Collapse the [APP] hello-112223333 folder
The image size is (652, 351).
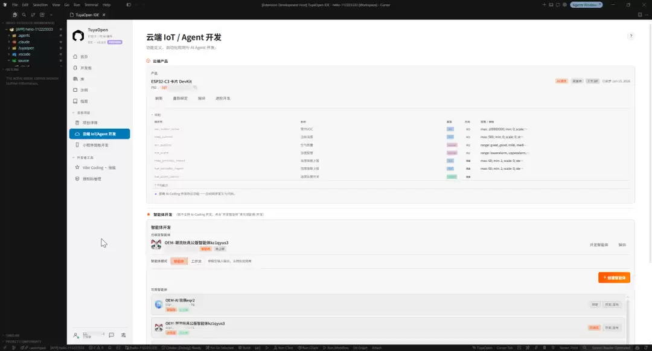(7, 30)
